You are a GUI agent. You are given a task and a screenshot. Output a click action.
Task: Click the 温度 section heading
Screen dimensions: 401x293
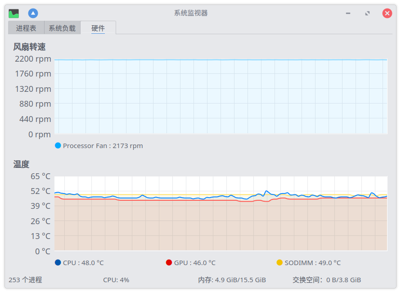21,164
